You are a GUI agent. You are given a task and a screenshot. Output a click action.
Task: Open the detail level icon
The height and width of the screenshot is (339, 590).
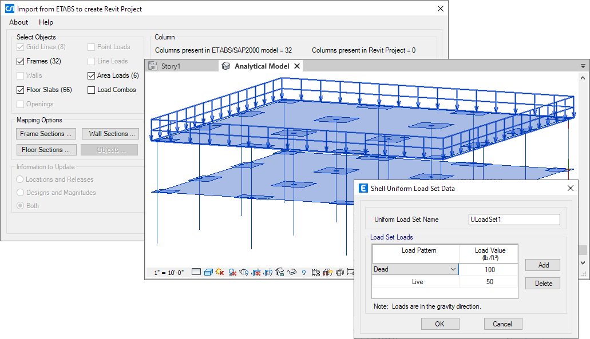click(196, 273)
